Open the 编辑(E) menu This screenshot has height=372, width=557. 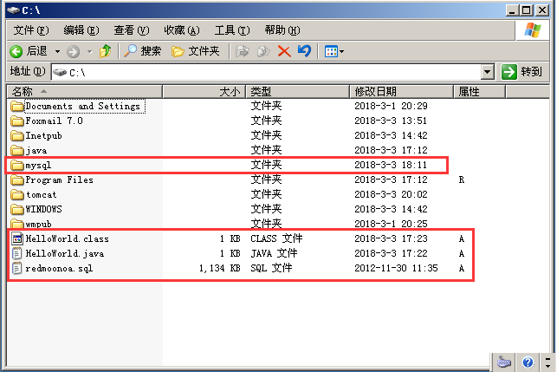point(81,30)
